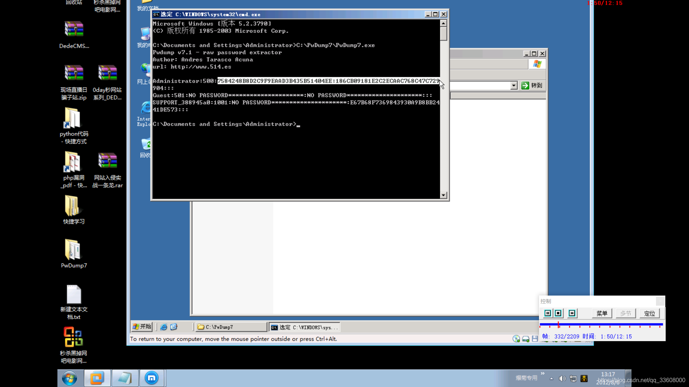Viewport: 689px width, 387px height.
Task: Click the Explorer address bar field
Action: coord(480,85)
